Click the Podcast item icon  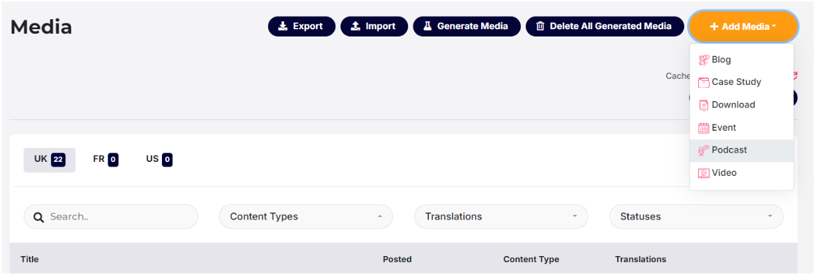704,151
